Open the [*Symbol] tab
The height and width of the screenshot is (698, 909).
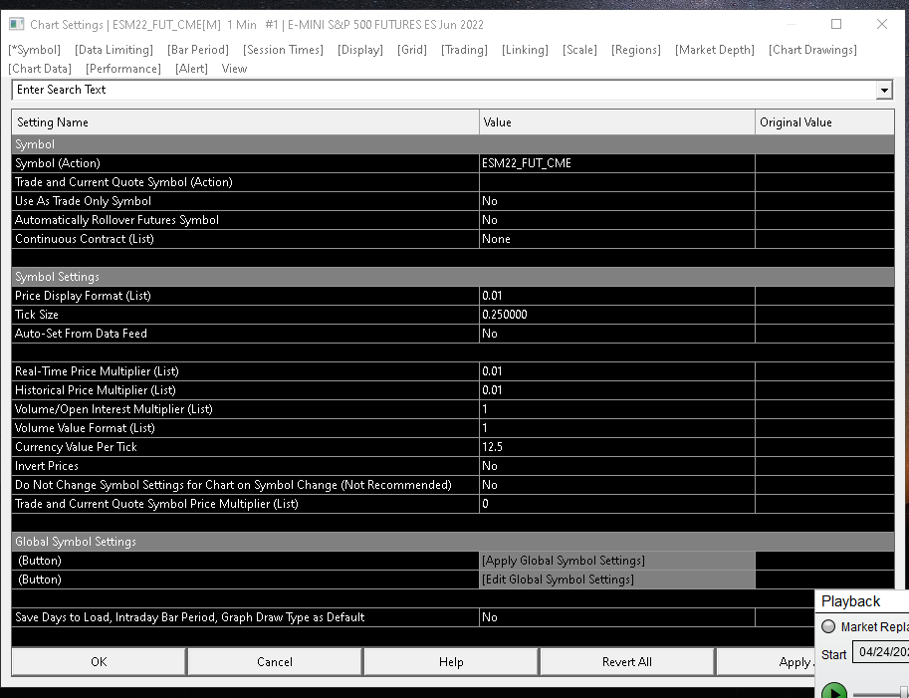coord(34,50)
